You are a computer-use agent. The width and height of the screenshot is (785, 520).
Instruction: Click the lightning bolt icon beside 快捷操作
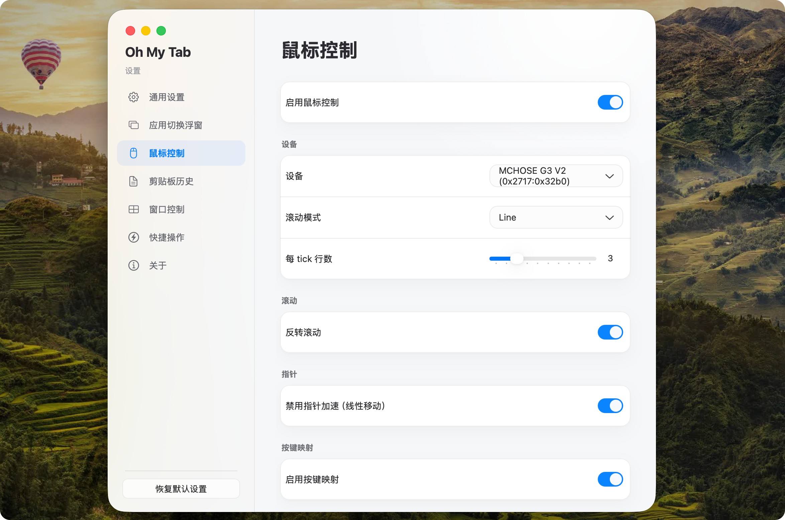pyautogui.click(x=133, y=238)
